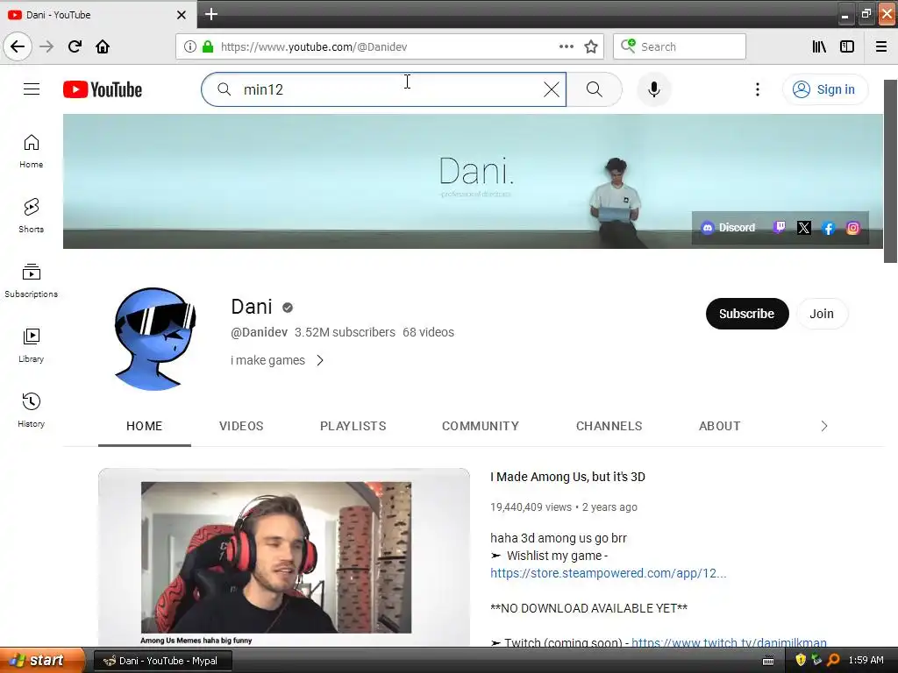Start voice search with microphone
Viewport: 898px width, 673px height.
[x=654, y=89]
